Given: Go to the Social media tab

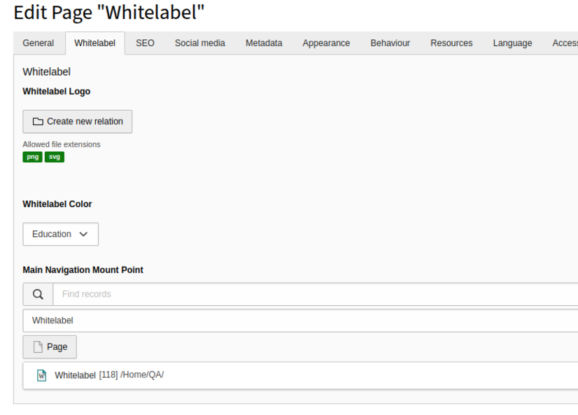Looking at the screenshot, I should 200,43.
